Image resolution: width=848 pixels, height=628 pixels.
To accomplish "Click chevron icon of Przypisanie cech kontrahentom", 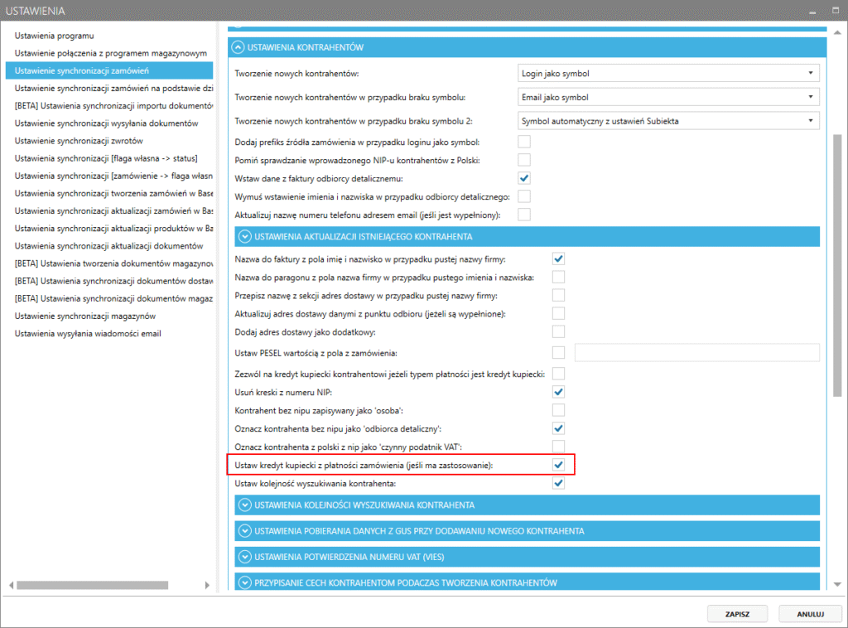I will [x=243, y=582].
